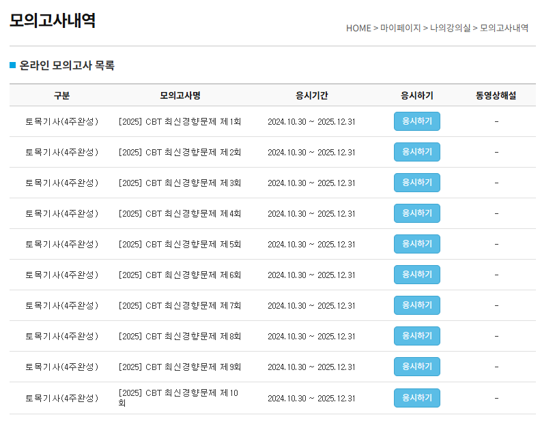
Task: Hit 응시하기 on the 제9회 row
Action: 416,367
